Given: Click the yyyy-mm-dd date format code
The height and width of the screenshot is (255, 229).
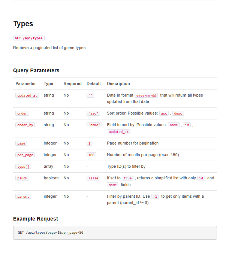Looking at the screenshot, I should tap(146, 95).
